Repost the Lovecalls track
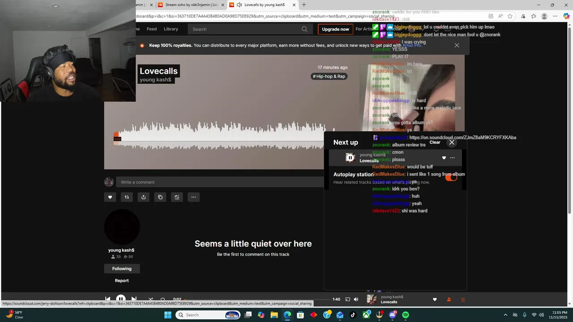 point(127,197)
